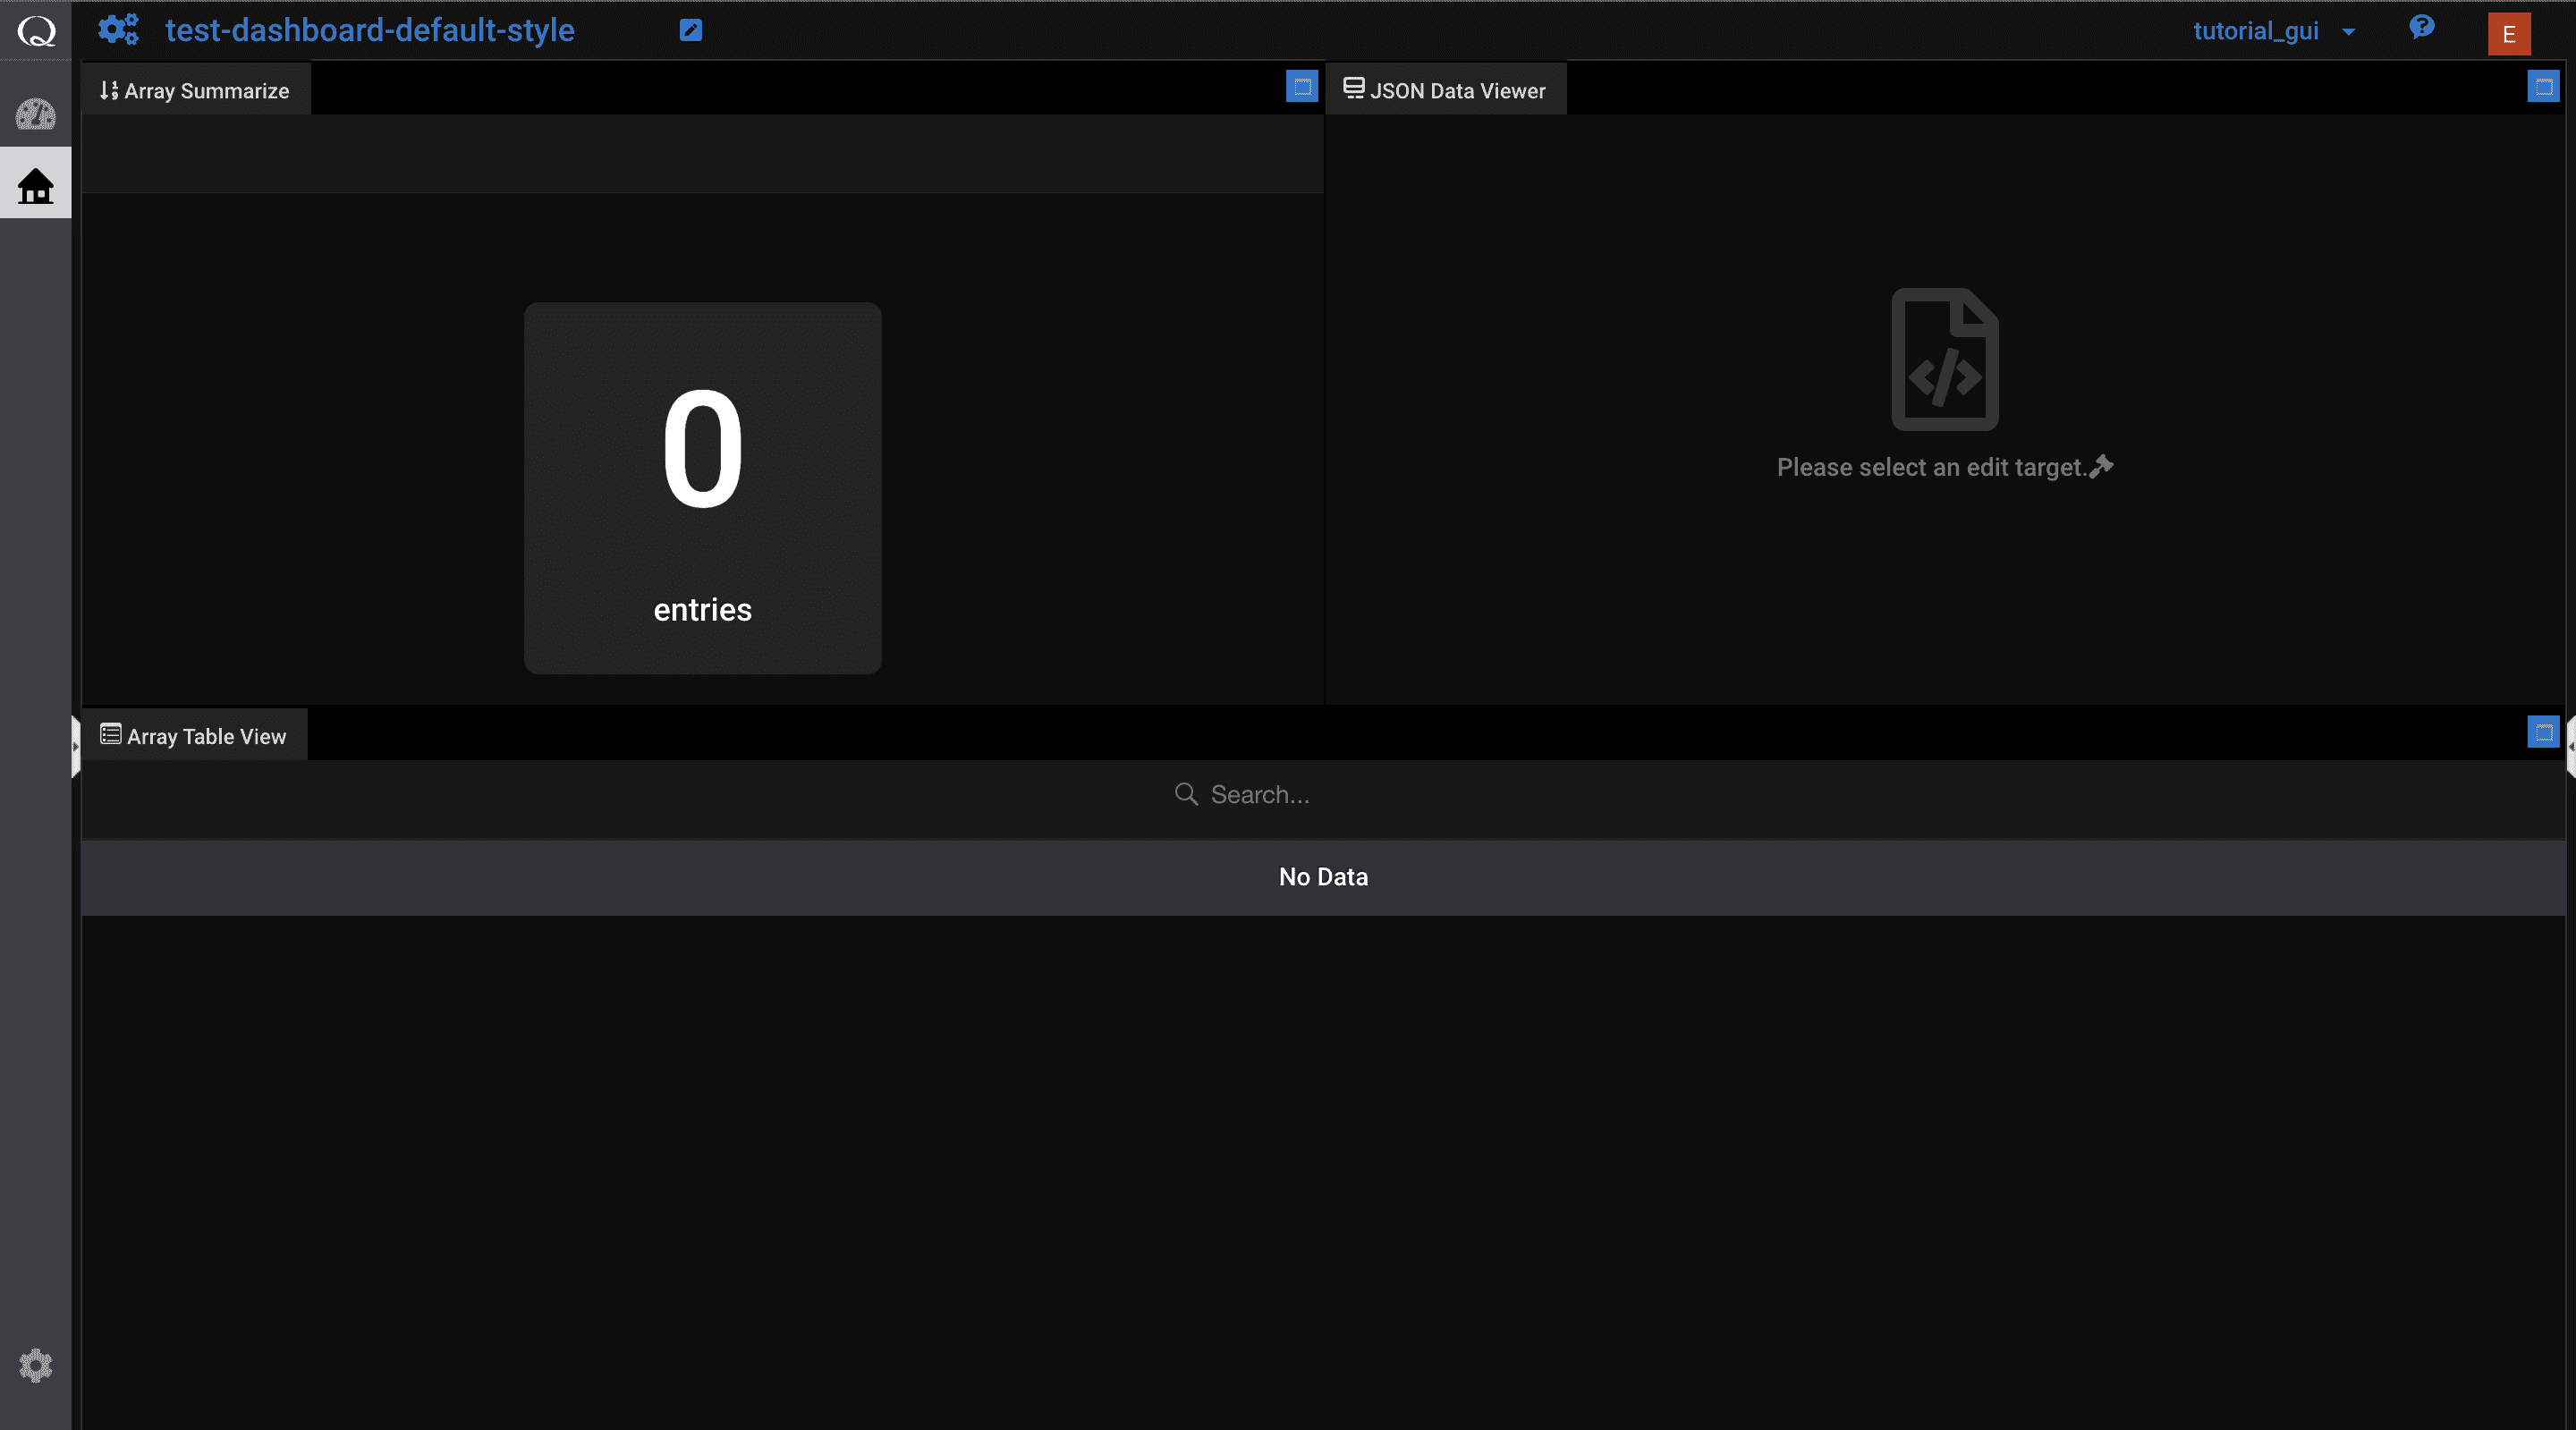Image resolution: width=2576 pixels, height=1430 pixels.
Task: Select the home icon in sidebar
Action: pos(36,185)
